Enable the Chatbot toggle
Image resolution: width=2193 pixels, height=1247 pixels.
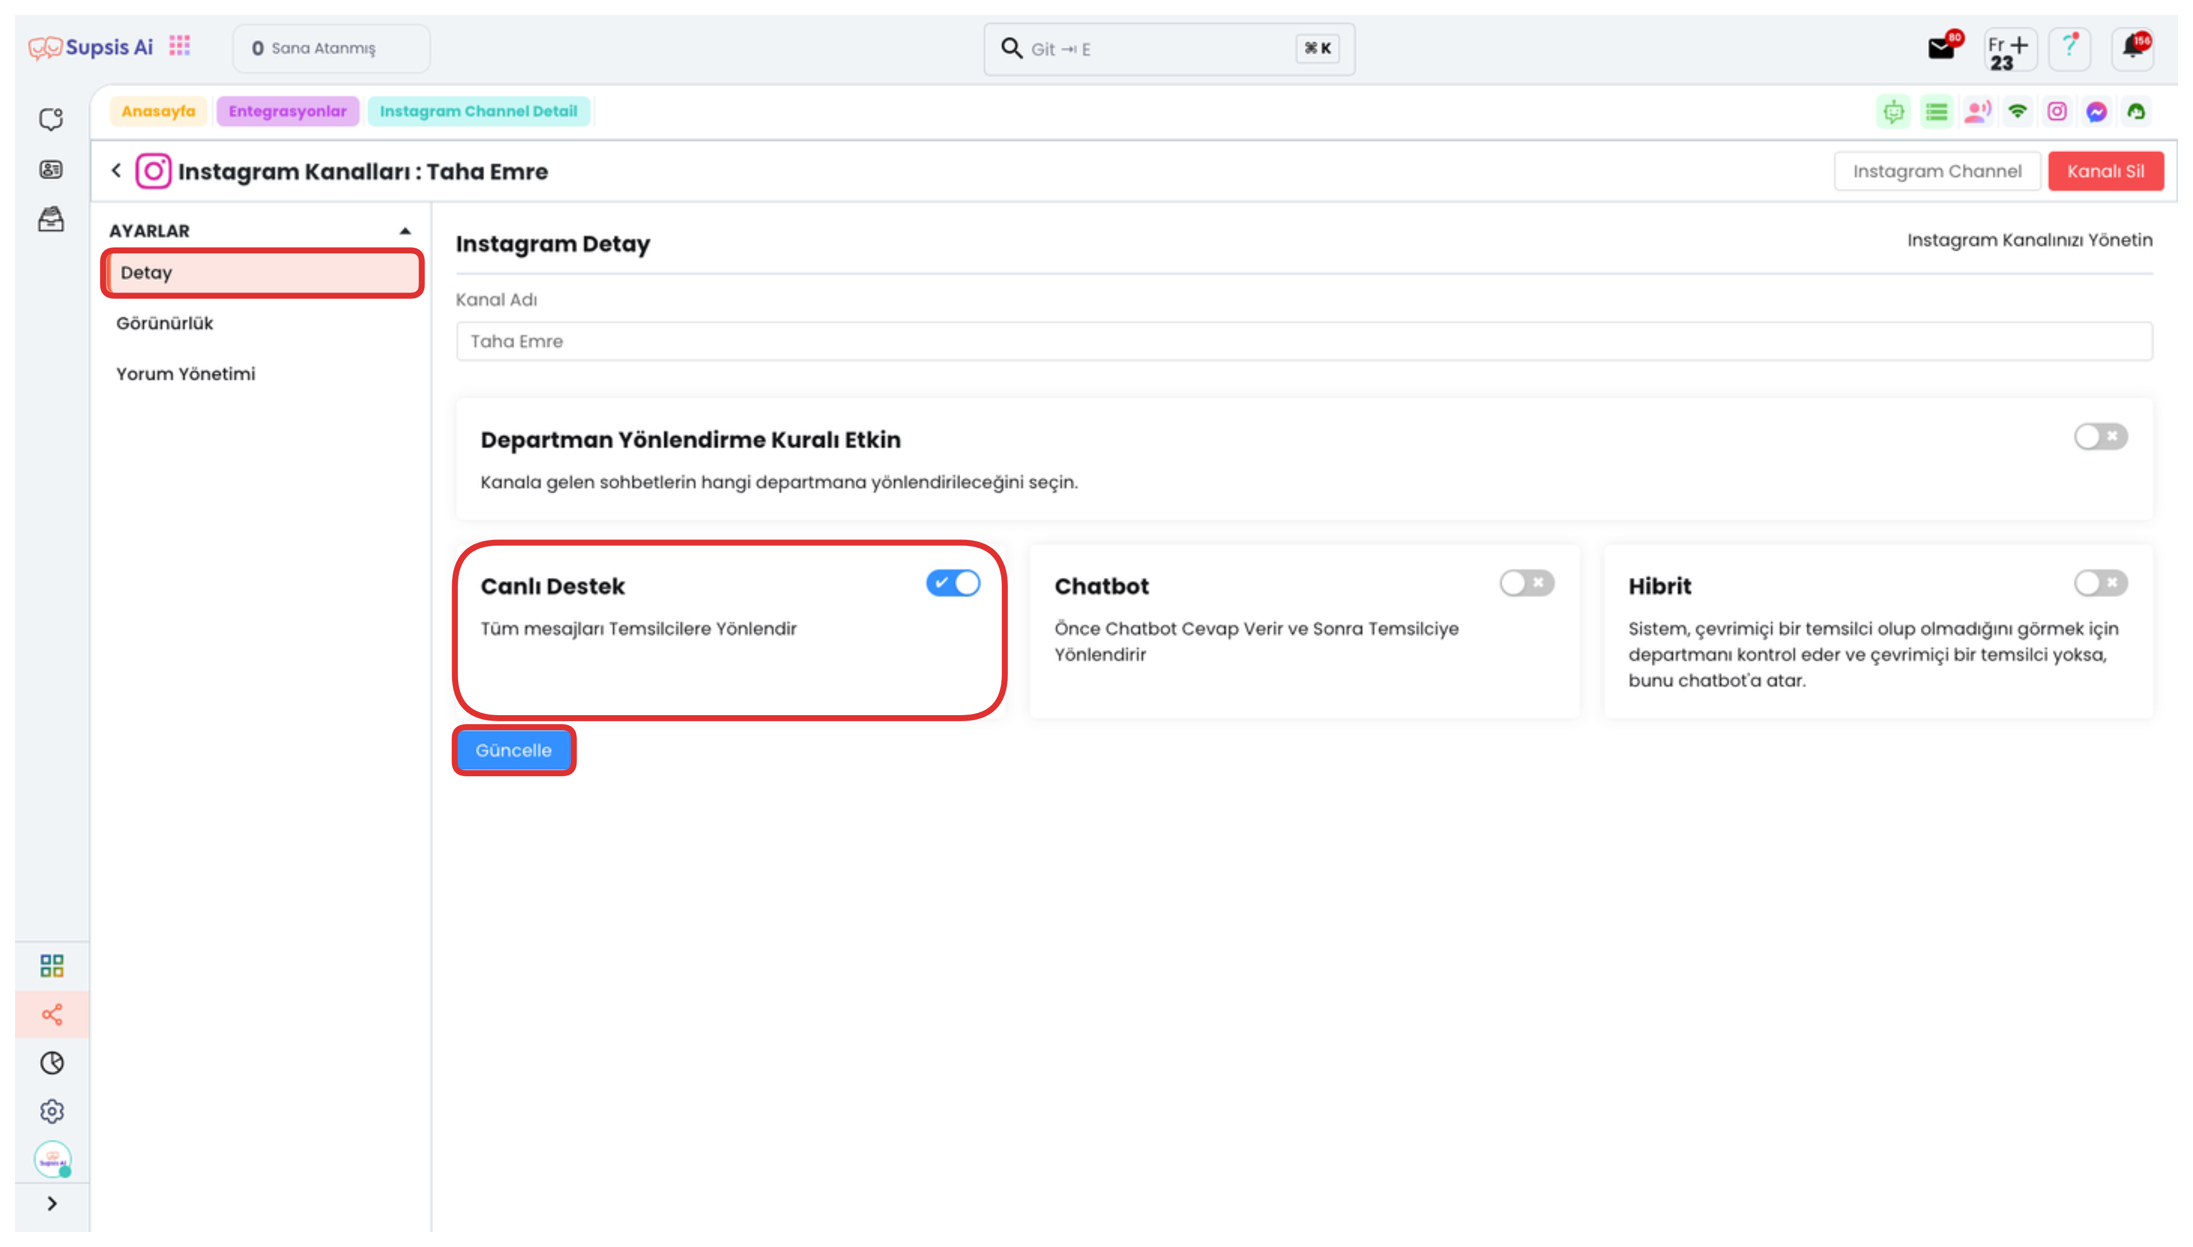coord(1526,583)
